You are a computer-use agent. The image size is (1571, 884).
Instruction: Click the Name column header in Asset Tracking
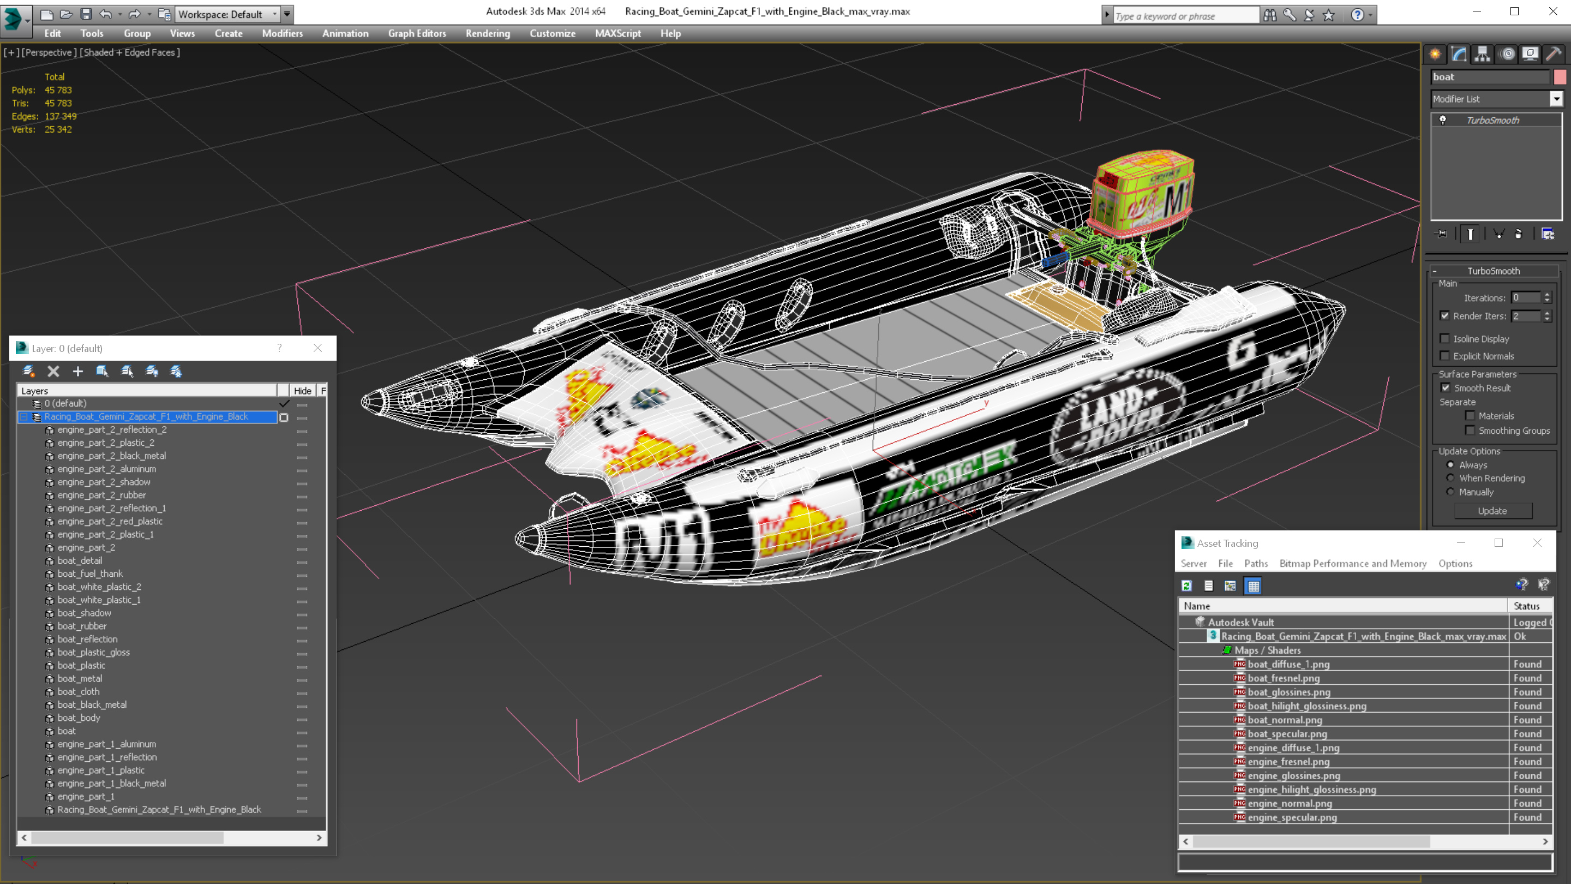click(1344, 606)
